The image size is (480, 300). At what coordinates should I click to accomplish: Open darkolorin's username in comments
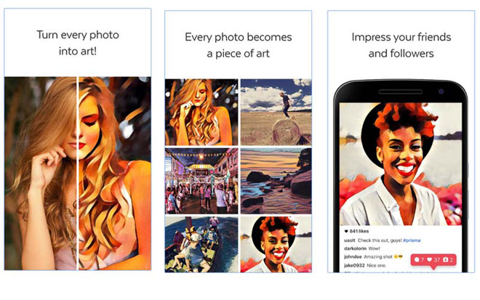[355, 248]
